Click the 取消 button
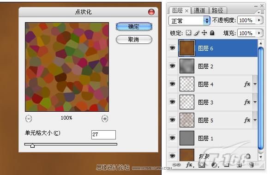Image resolution: width=270 pixels, height=175 pixels. pyautogui.click(x=134, y=40)
